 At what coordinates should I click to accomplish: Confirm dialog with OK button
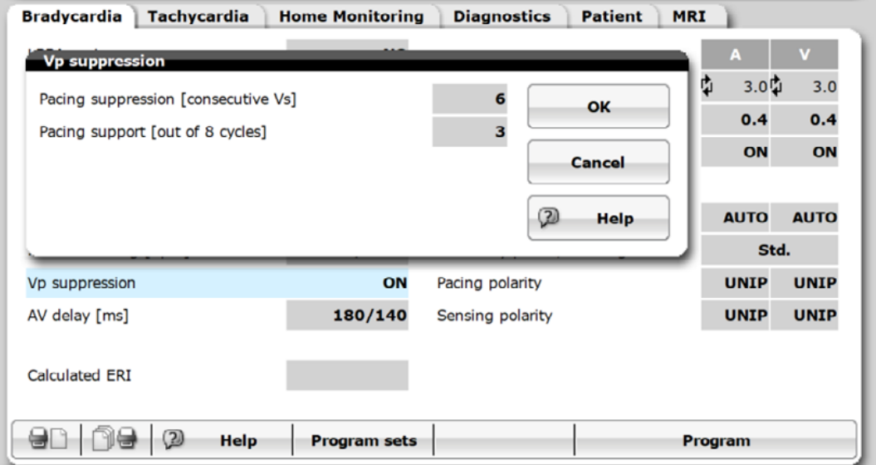[599, 106]
